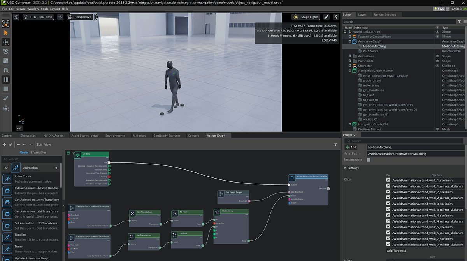Collapse the Animation node category chevron

(x=6, y=168)
